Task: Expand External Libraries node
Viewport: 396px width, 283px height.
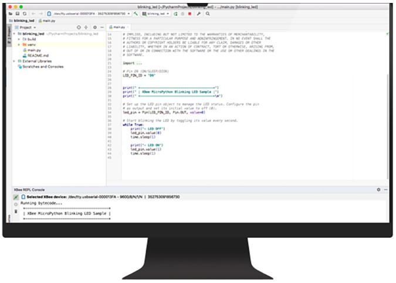Action: 14,61
